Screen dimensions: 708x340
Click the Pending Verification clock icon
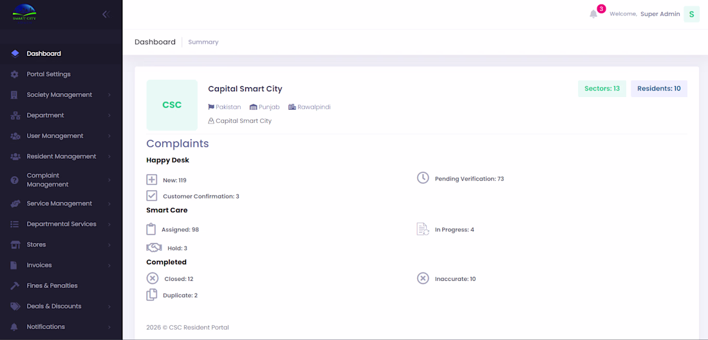(x=423, y=177)
